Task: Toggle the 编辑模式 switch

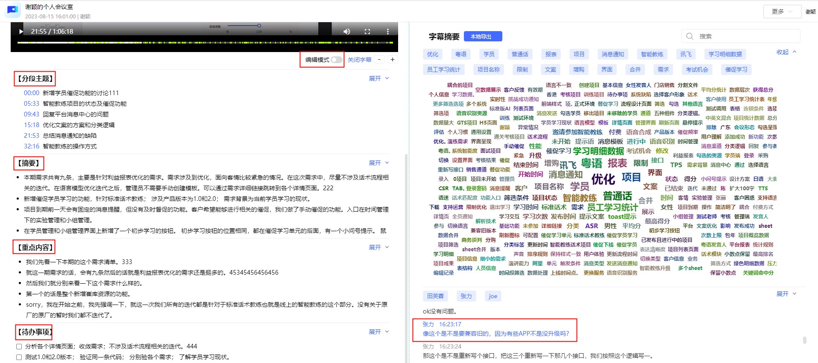Action: (x=337, y=60)
